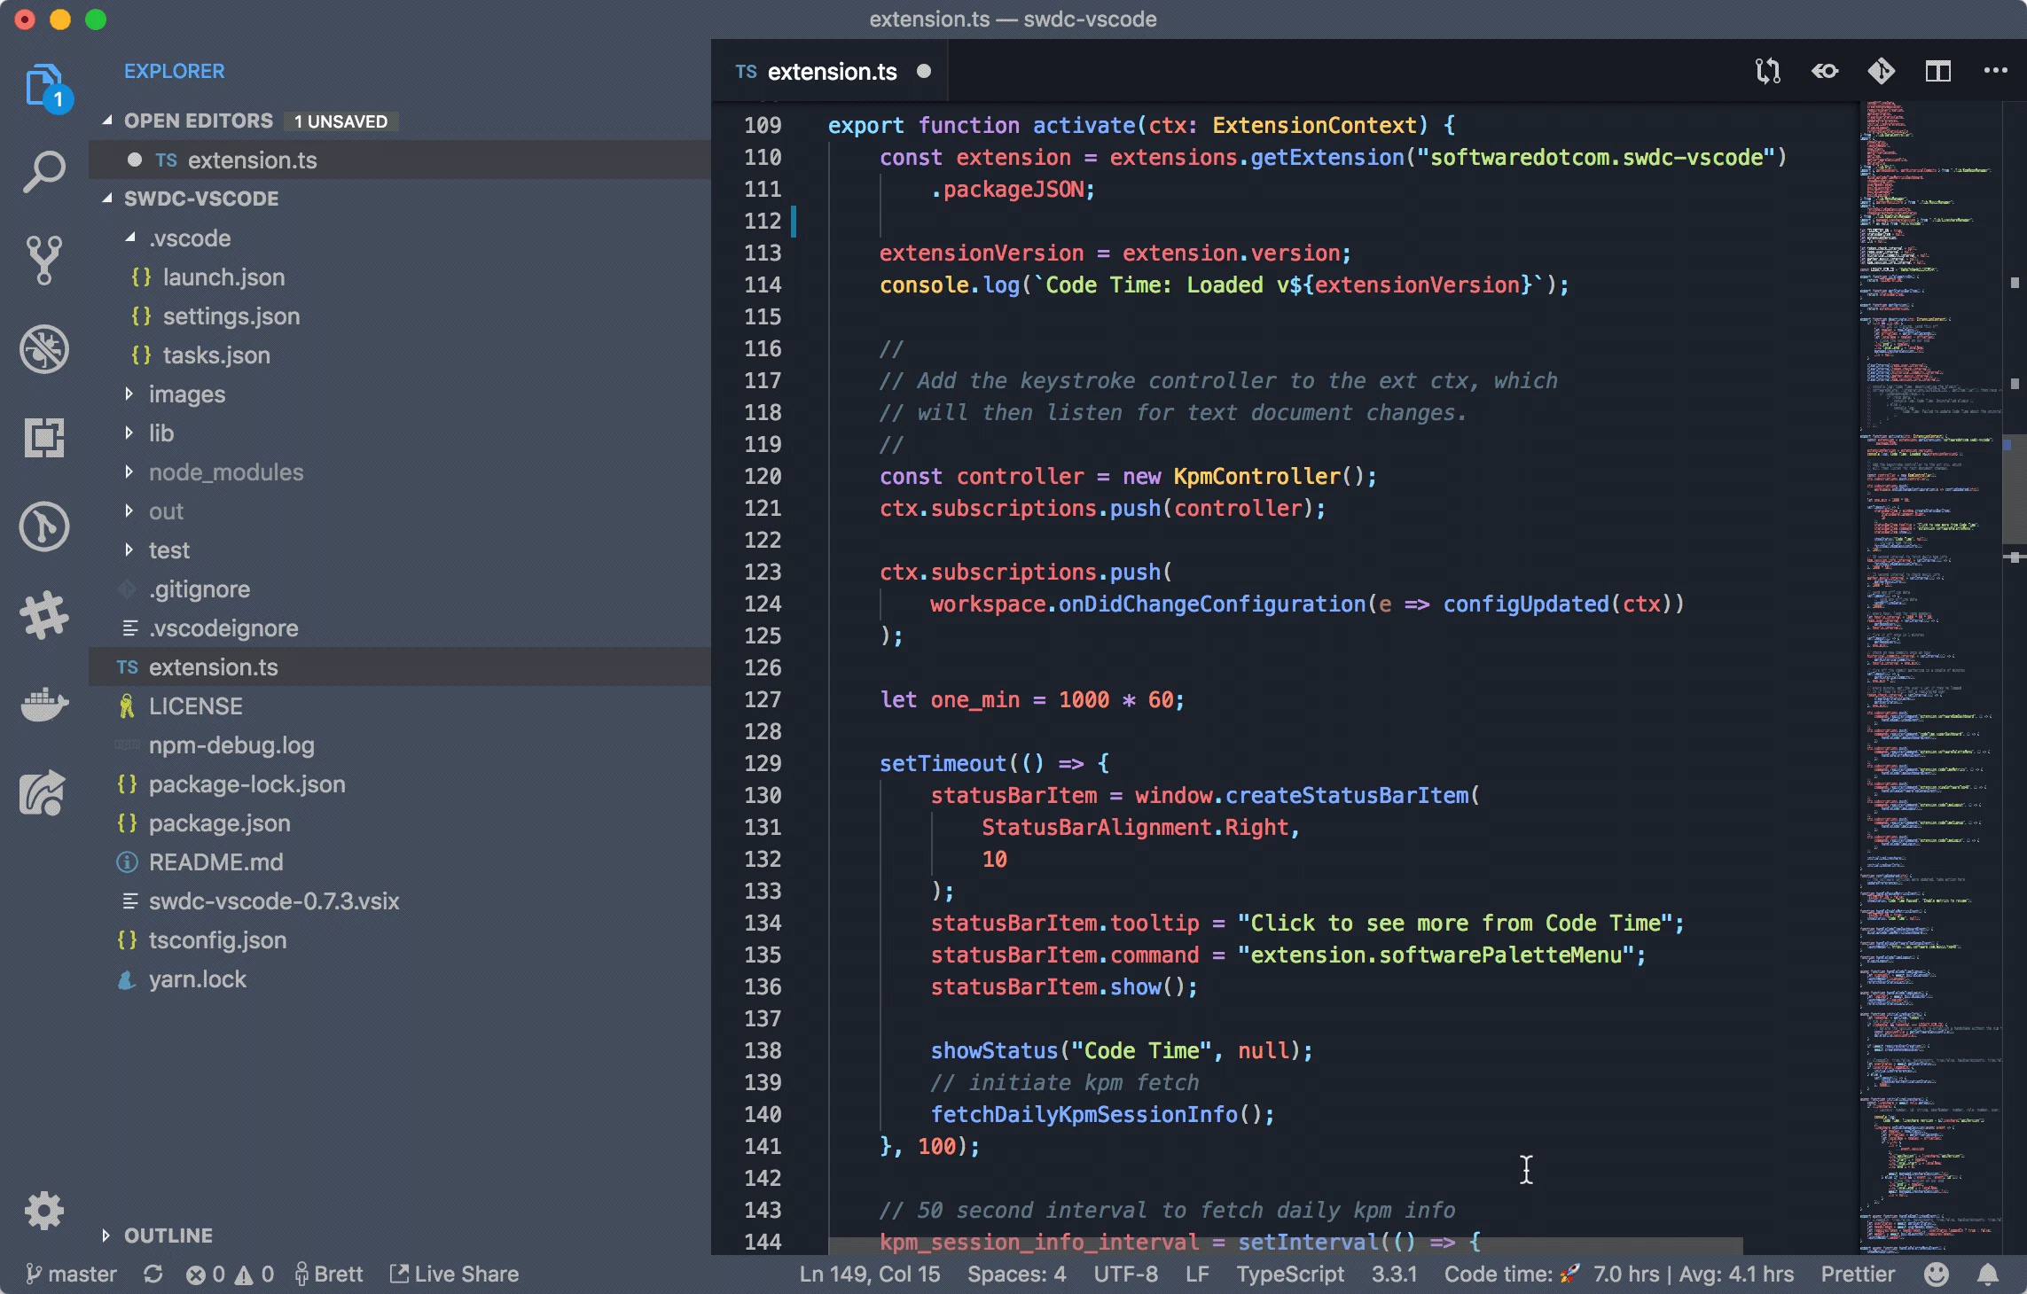Open Settings via the gear icon
2027x1294 pixels.
(x=44, y=1212)
